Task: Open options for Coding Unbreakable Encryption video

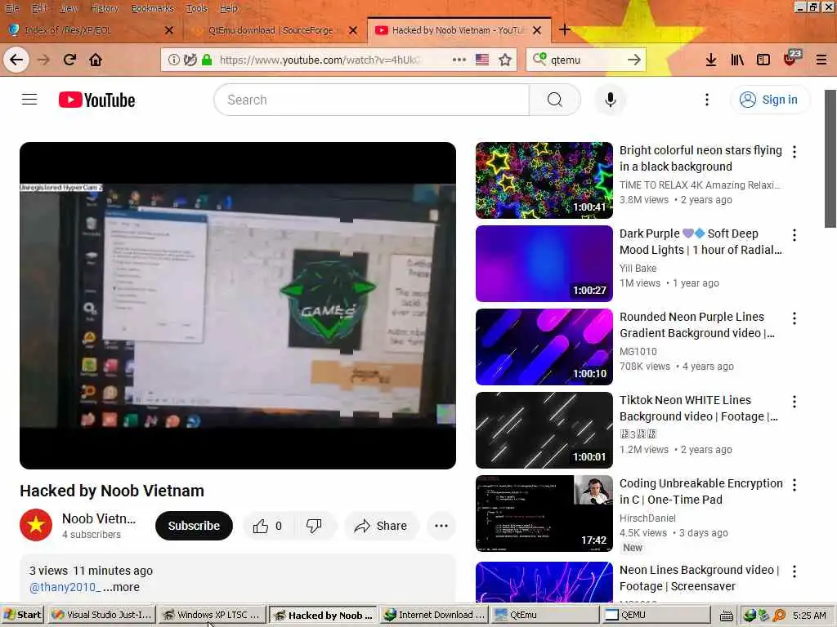Action: [794, 485]
